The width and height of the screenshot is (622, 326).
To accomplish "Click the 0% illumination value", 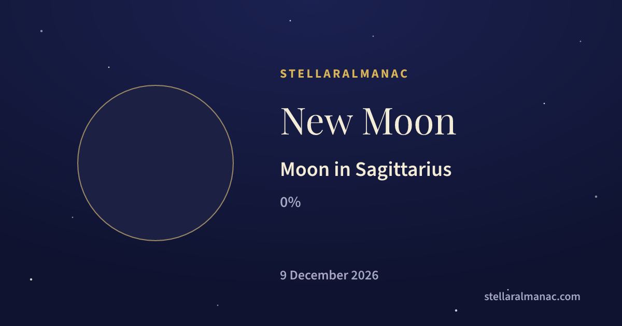I will click(290, 202).
